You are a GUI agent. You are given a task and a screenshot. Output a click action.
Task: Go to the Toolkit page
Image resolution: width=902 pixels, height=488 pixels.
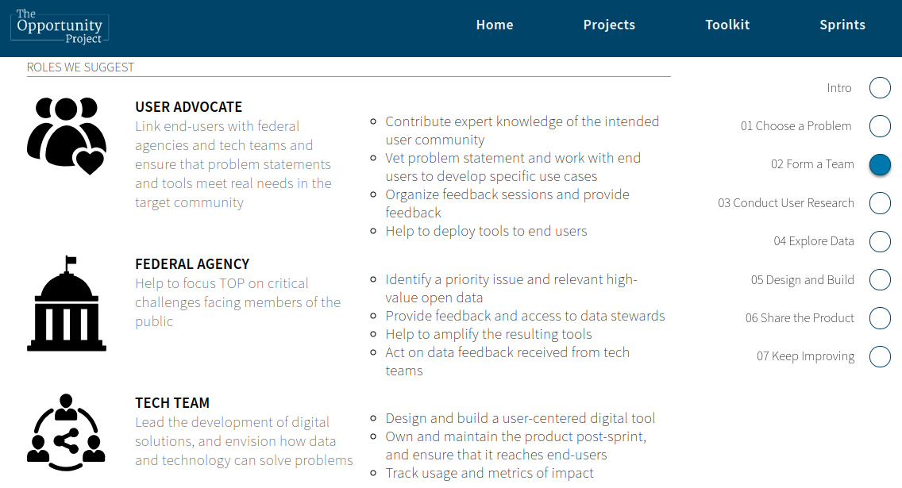[x=727, y=25]
